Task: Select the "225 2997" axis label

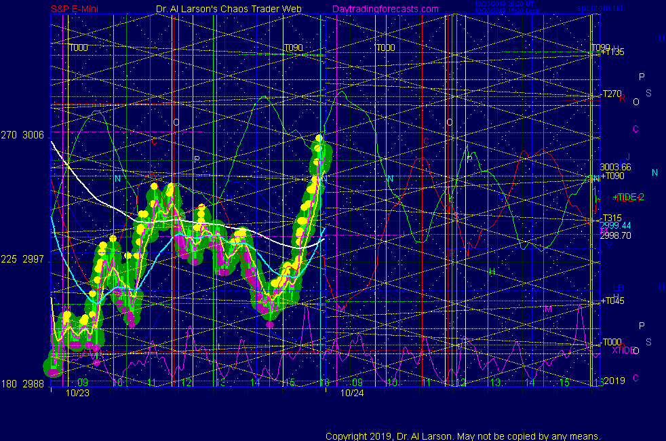Action: [22, 259]
